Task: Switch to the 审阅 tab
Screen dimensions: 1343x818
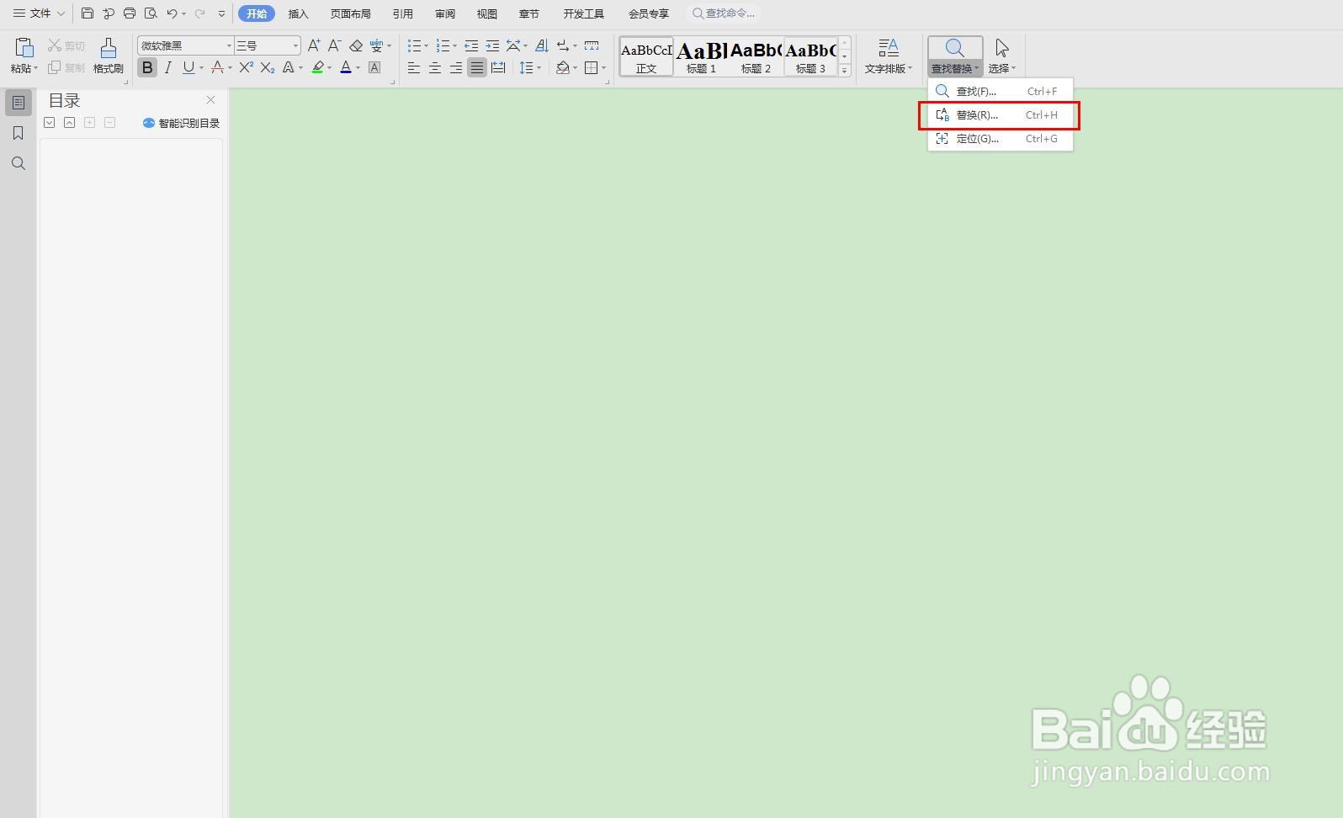Action: 445,13
